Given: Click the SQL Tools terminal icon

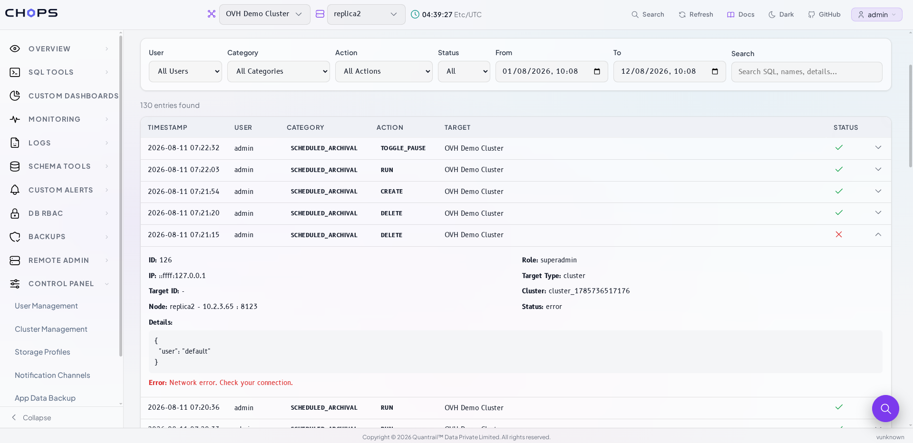Looking at the screenshot, I should [15, 72].
